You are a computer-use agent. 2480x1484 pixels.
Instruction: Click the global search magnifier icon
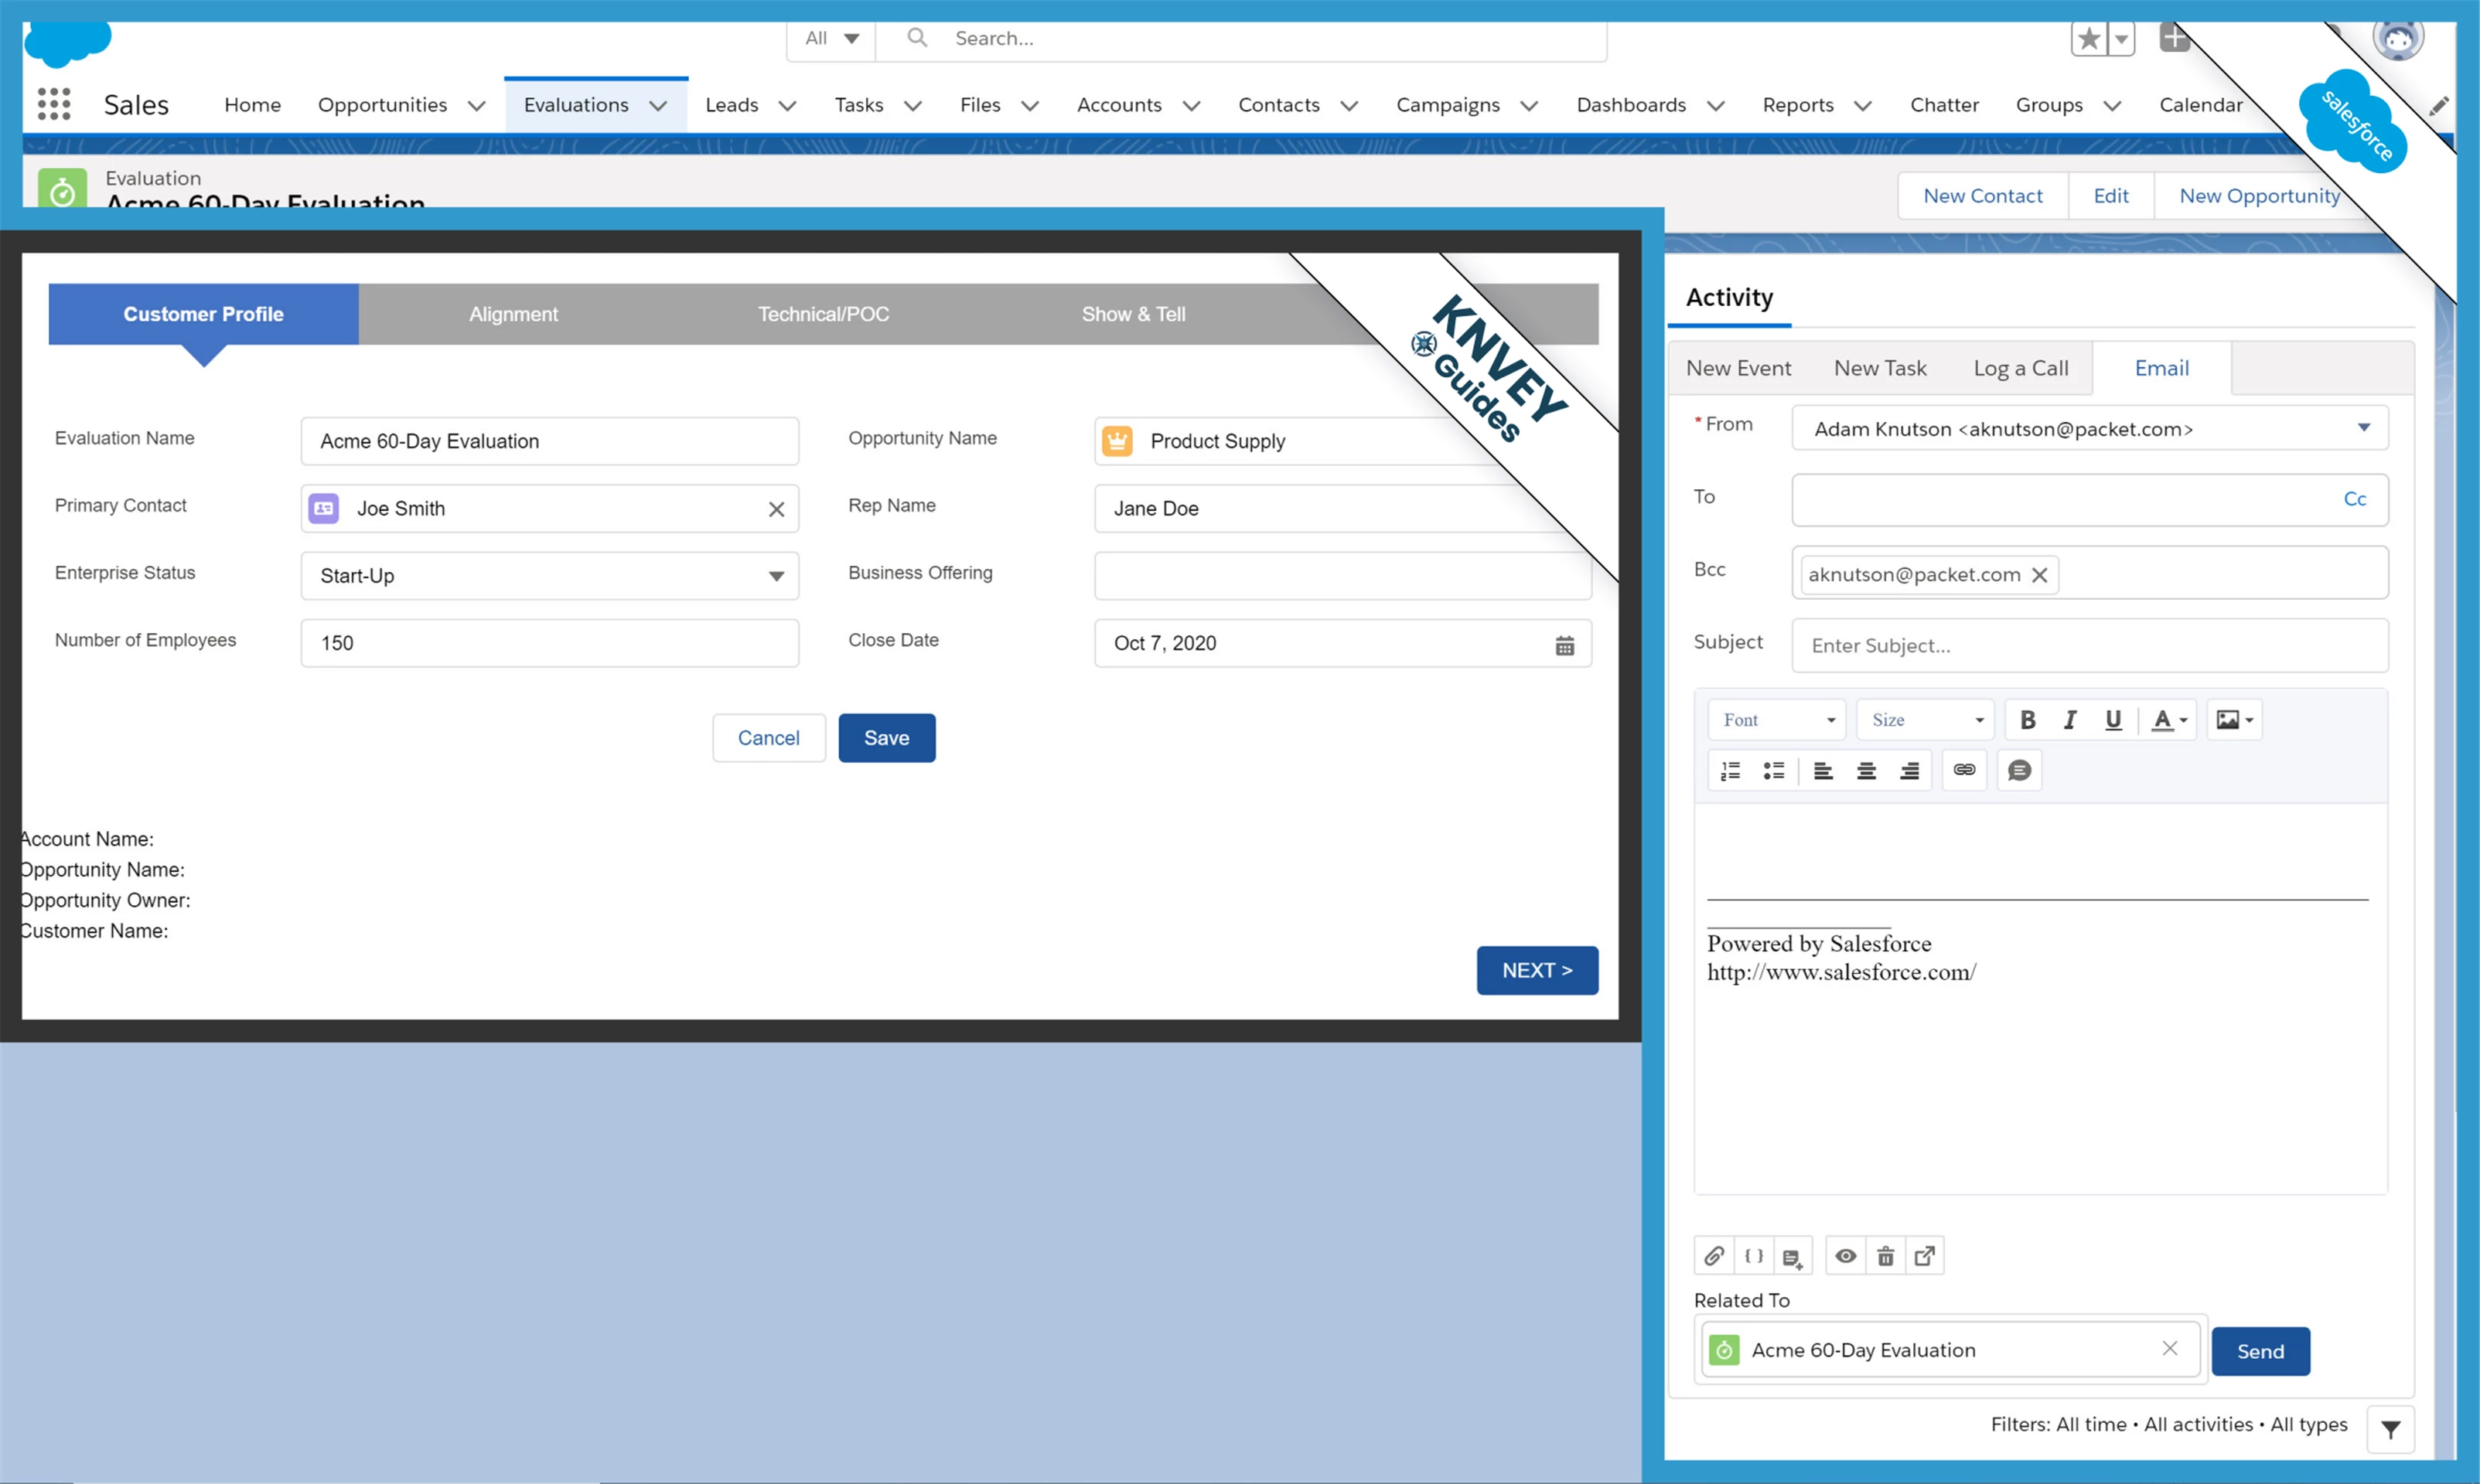click(916, 38)
